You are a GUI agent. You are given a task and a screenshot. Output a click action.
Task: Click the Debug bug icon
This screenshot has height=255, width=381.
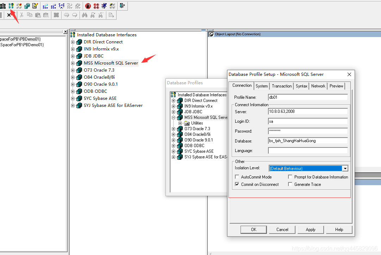tap(88, 6)
